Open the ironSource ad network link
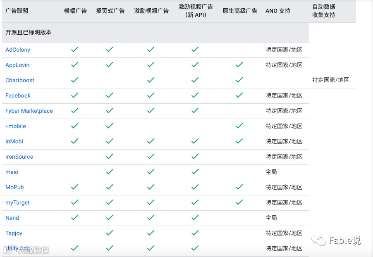Screen dimensions: 373x257 click(x=19, y=157)
